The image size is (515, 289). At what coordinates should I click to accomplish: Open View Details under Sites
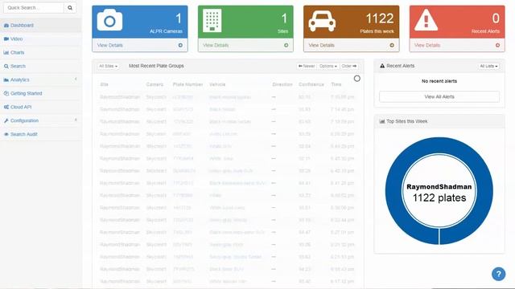coord(216,45)
